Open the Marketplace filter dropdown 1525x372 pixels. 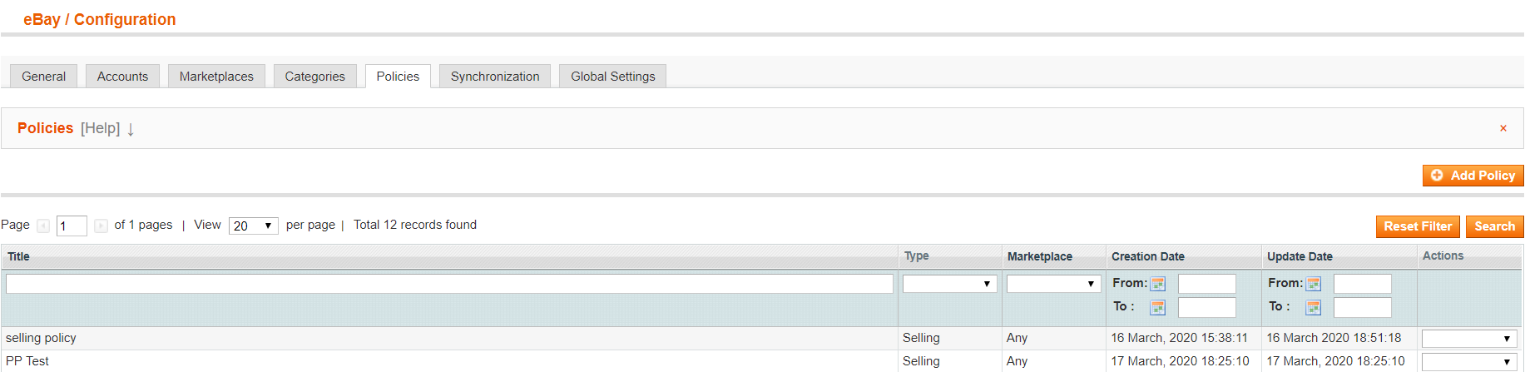click(1053, 284)
